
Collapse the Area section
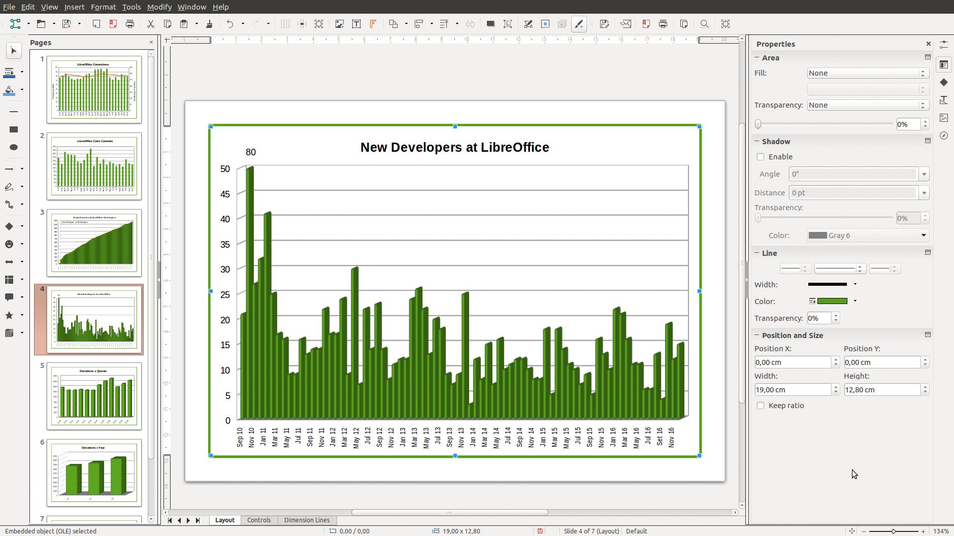[757, 57]
